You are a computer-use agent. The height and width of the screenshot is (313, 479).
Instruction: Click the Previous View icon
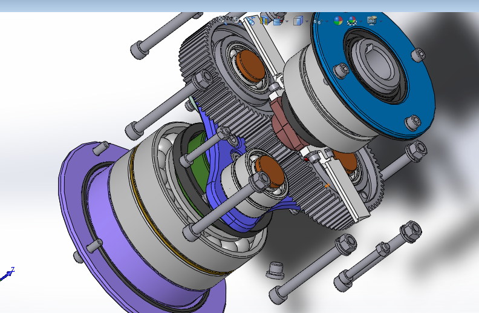point(250,21)
